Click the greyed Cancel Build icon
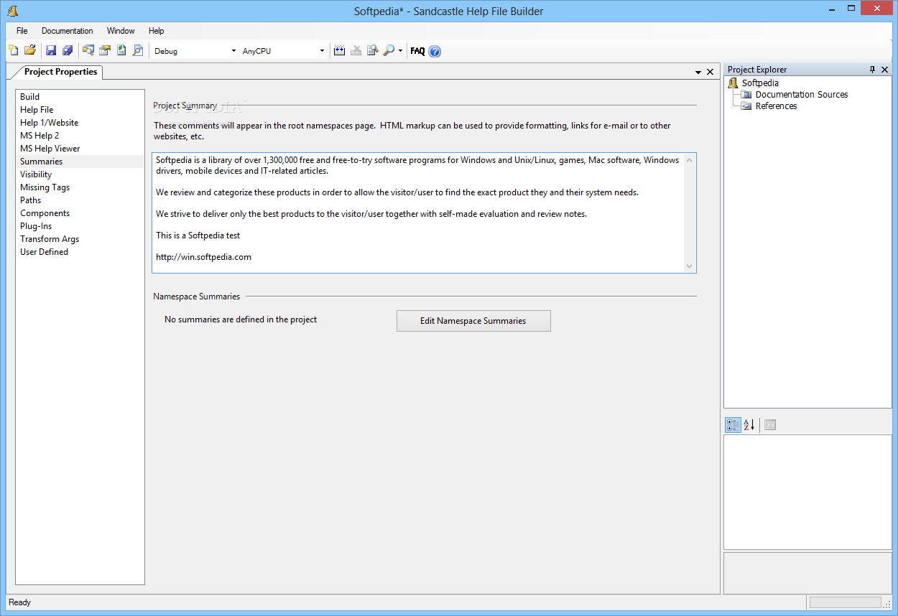 point(356,50)
